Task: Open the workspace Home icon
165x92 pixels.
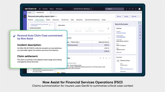Action: coord(25,13)
